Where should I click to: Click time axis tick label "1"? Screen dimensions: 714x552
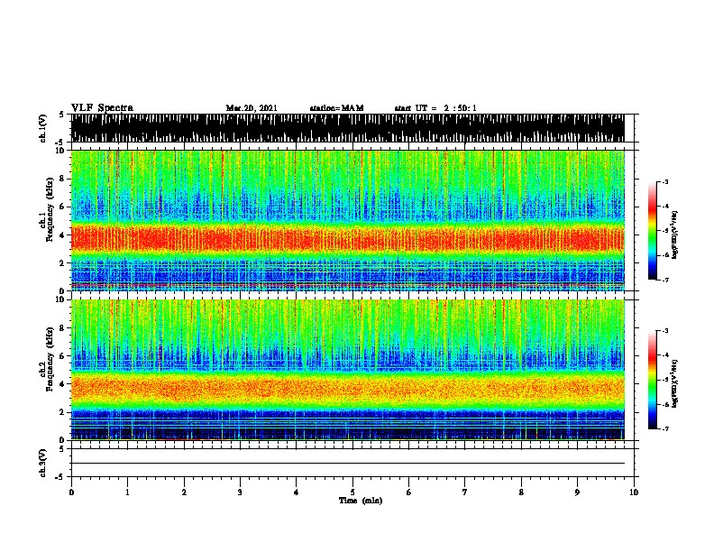[127, 492]
